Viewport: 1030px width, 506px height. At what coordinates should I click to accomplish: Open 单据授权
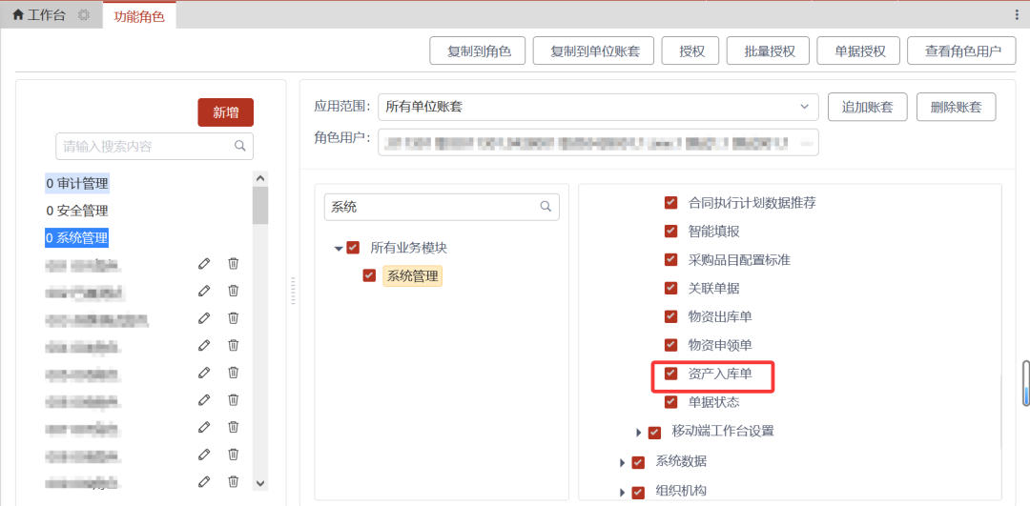pyautogui.click(x=858, y=51)
